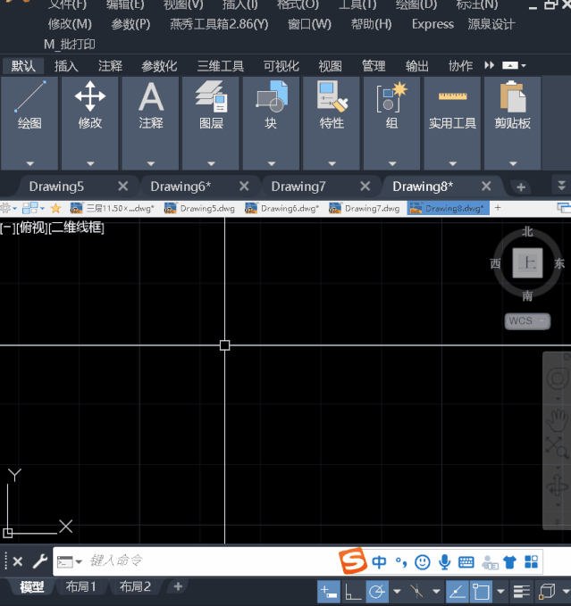The width and height of the screenshot is (571, 606).
Task: Expand the 图层 panel dropdown arrow
Action: click(211, 163)
